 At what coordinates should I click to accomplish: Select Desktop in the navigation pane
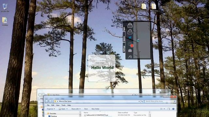tap(54, 116)
